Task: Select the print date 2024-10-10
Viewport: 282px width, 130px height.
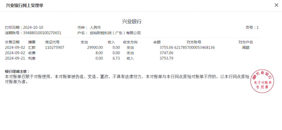Action: (33, 28)
